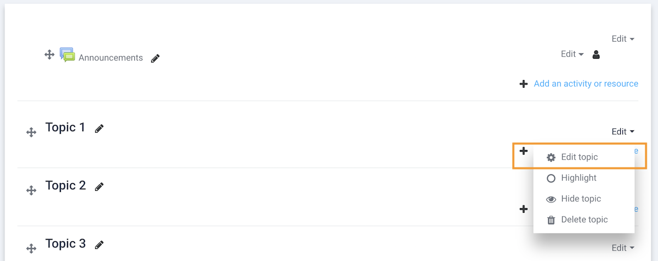The image size is (658, 261).
Task: Rename Topic 2 using pencil icon
Action: [99, 187]
